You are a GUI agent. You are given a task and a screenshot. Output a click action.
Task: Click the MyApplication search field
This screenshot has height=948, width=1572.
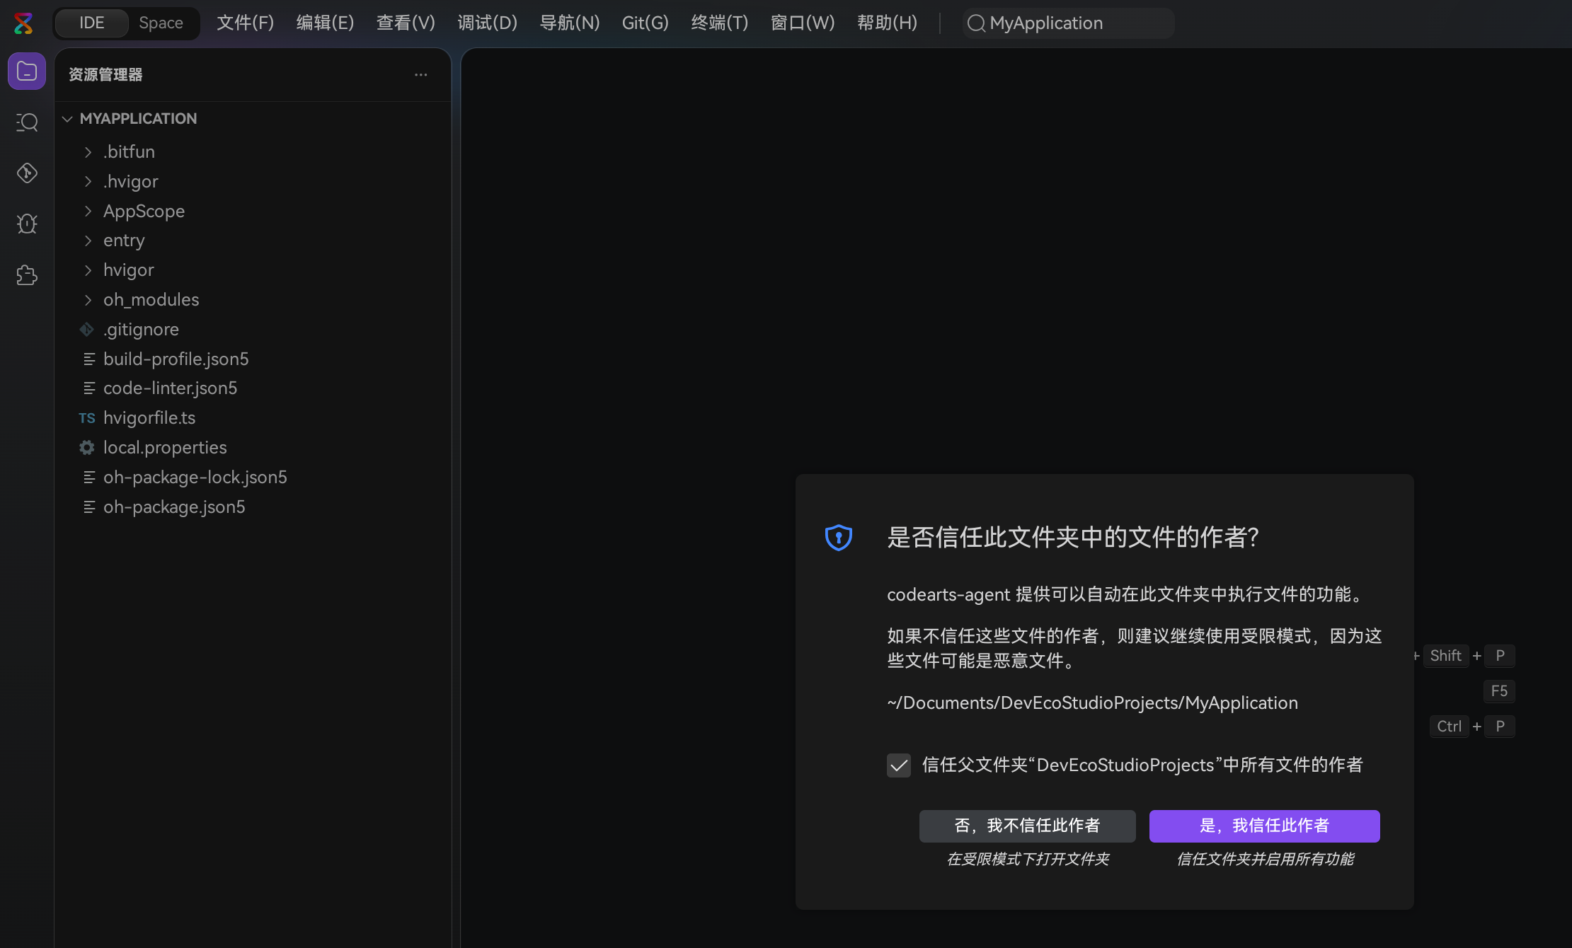pos(1069,23)
